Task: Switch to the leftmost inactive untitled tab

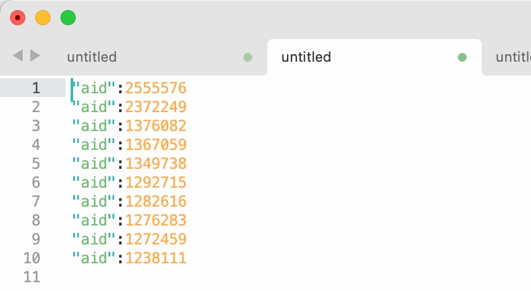Action: [92, 57]
